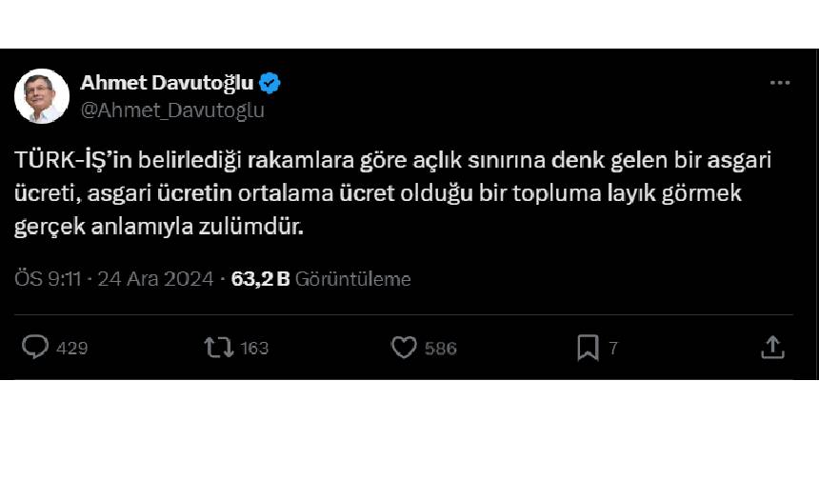
Task: Click the 163 retweets count
Action: (254, 349)
